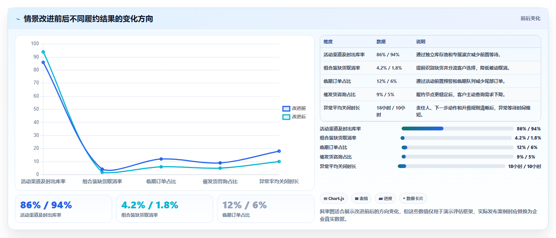Viewport: 556px width, 238px height.
Task: Click the 改进后 data point for 临期订单占比
Action: tap(161, 167)
